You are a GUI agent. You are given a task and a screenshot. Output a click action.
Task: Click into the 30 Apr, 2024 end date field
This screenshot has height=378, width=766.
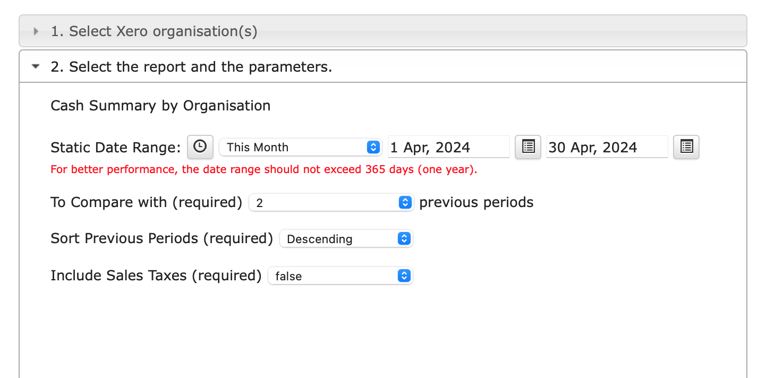click(x=607, y=147)
